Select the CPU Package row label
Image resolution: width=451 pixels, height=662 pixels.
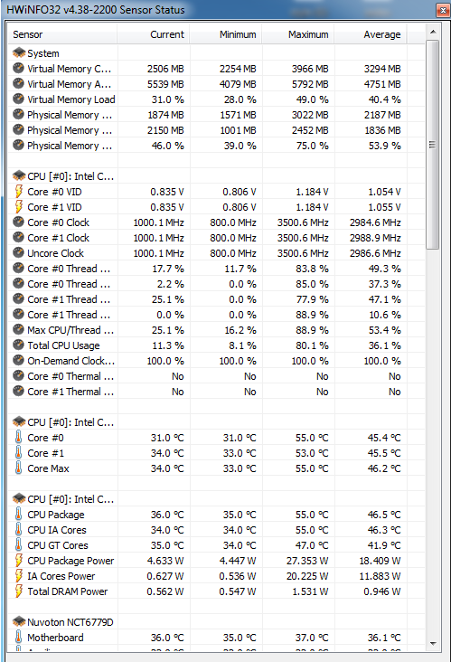pos(56,515)
